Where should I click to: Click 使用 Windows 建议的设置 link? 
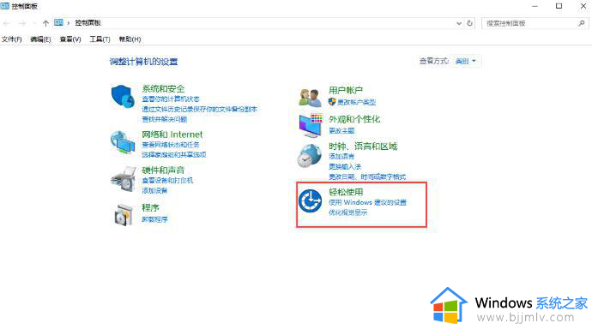(x=367, y=202)
